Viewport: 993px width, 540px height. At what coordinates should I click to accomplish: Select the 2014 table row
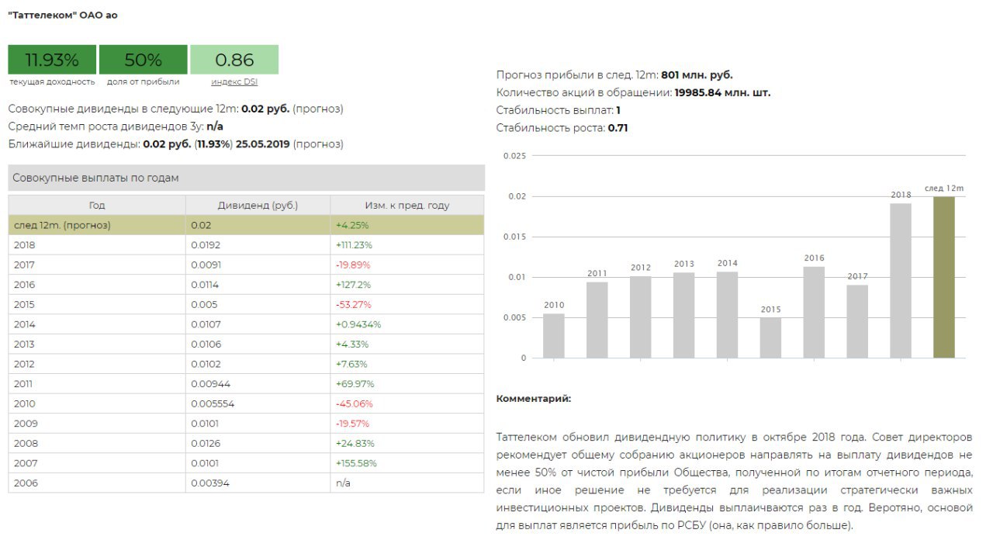[246, 324]
